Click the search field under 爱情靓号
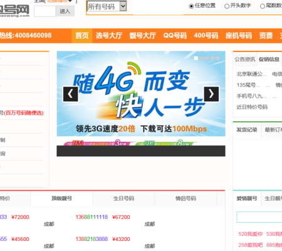 [259, 217]
